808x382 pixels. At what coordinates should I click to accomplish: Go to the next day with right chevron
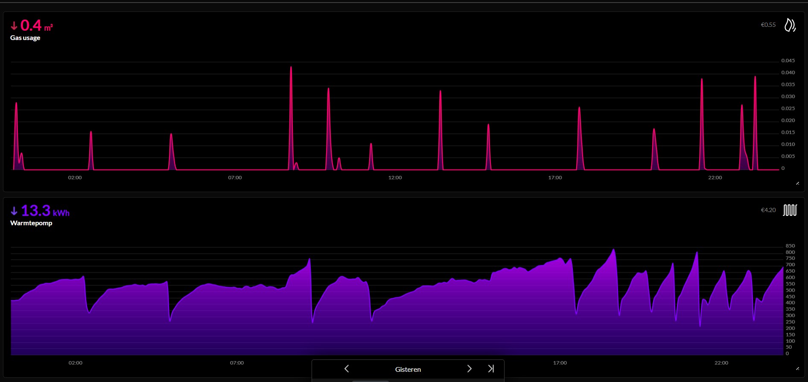coord(469,369)
